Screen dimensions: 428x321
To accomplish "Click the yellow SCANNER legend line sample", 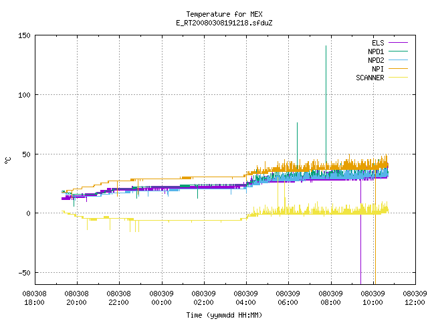I will (398, 78).
